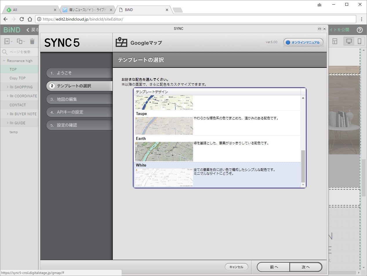Close the SYNC dialog with the X
The width and height of the screenshot is (367, 276).
(324, 29)
